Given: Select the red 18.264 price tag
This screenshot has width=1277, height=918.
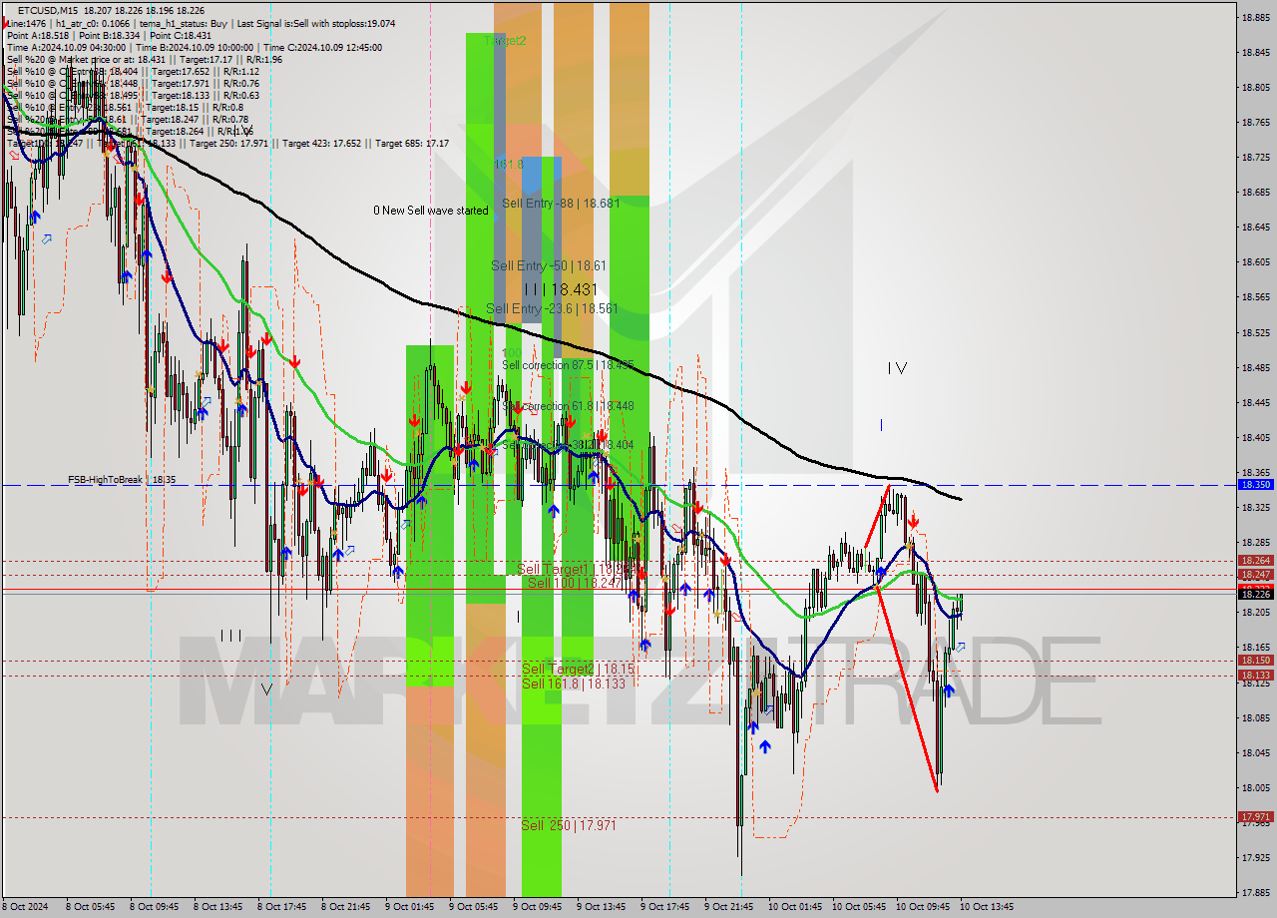Looking at the screenshot, I should pyautogui.click(x=1255, y=561).
